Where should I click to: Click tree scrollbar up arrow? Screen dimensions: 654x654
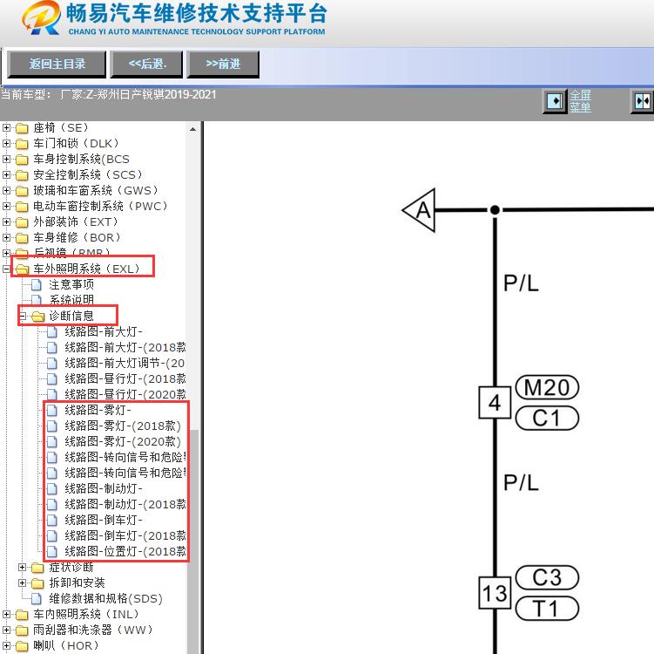tap(192, 129)
